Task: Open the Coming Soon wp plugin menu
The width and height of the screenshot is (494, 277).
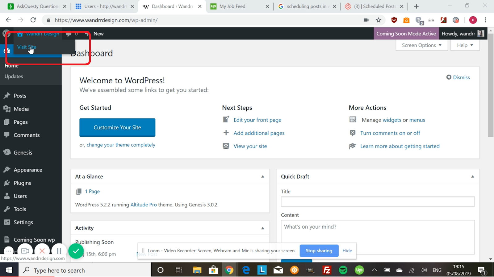Action: coord(34,240)
